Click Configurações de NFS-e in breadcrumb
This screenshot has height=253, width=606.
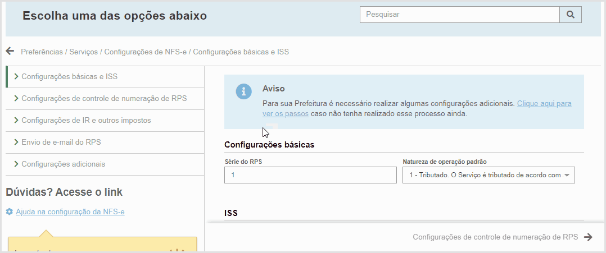coord(146,52)
